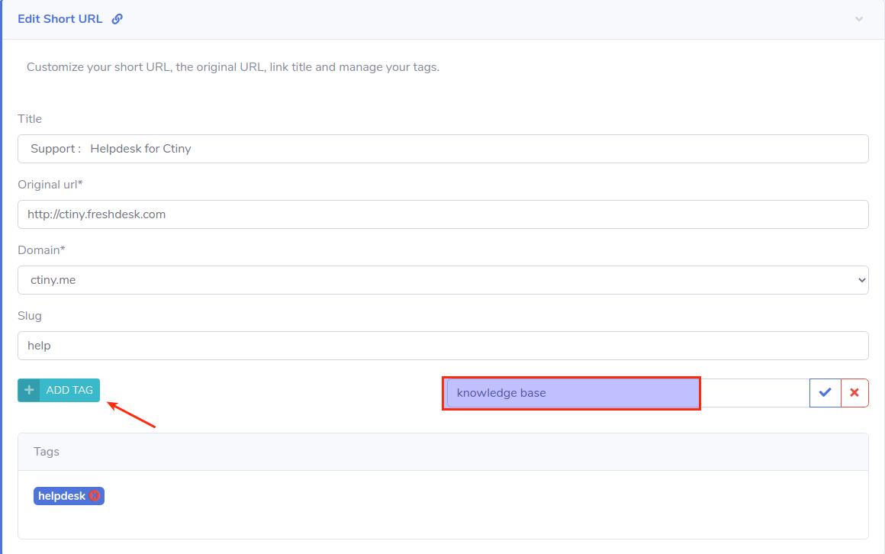Click the Customize your short URL description text
This screenshot has height=554, width=885.
[233, 67]
